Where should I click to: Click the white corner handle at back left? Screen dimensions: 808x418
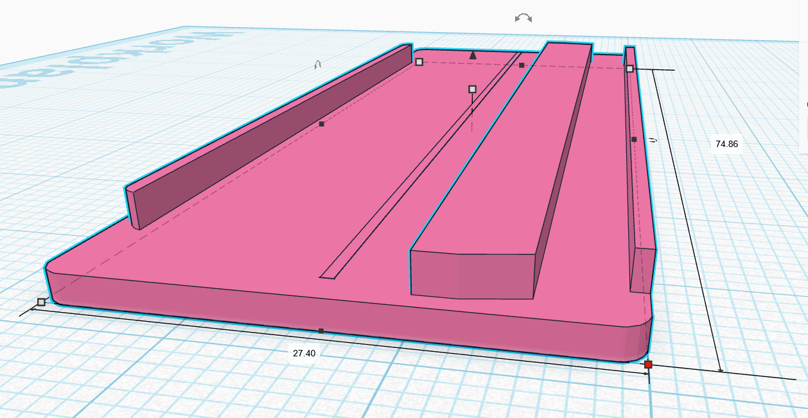419,62
